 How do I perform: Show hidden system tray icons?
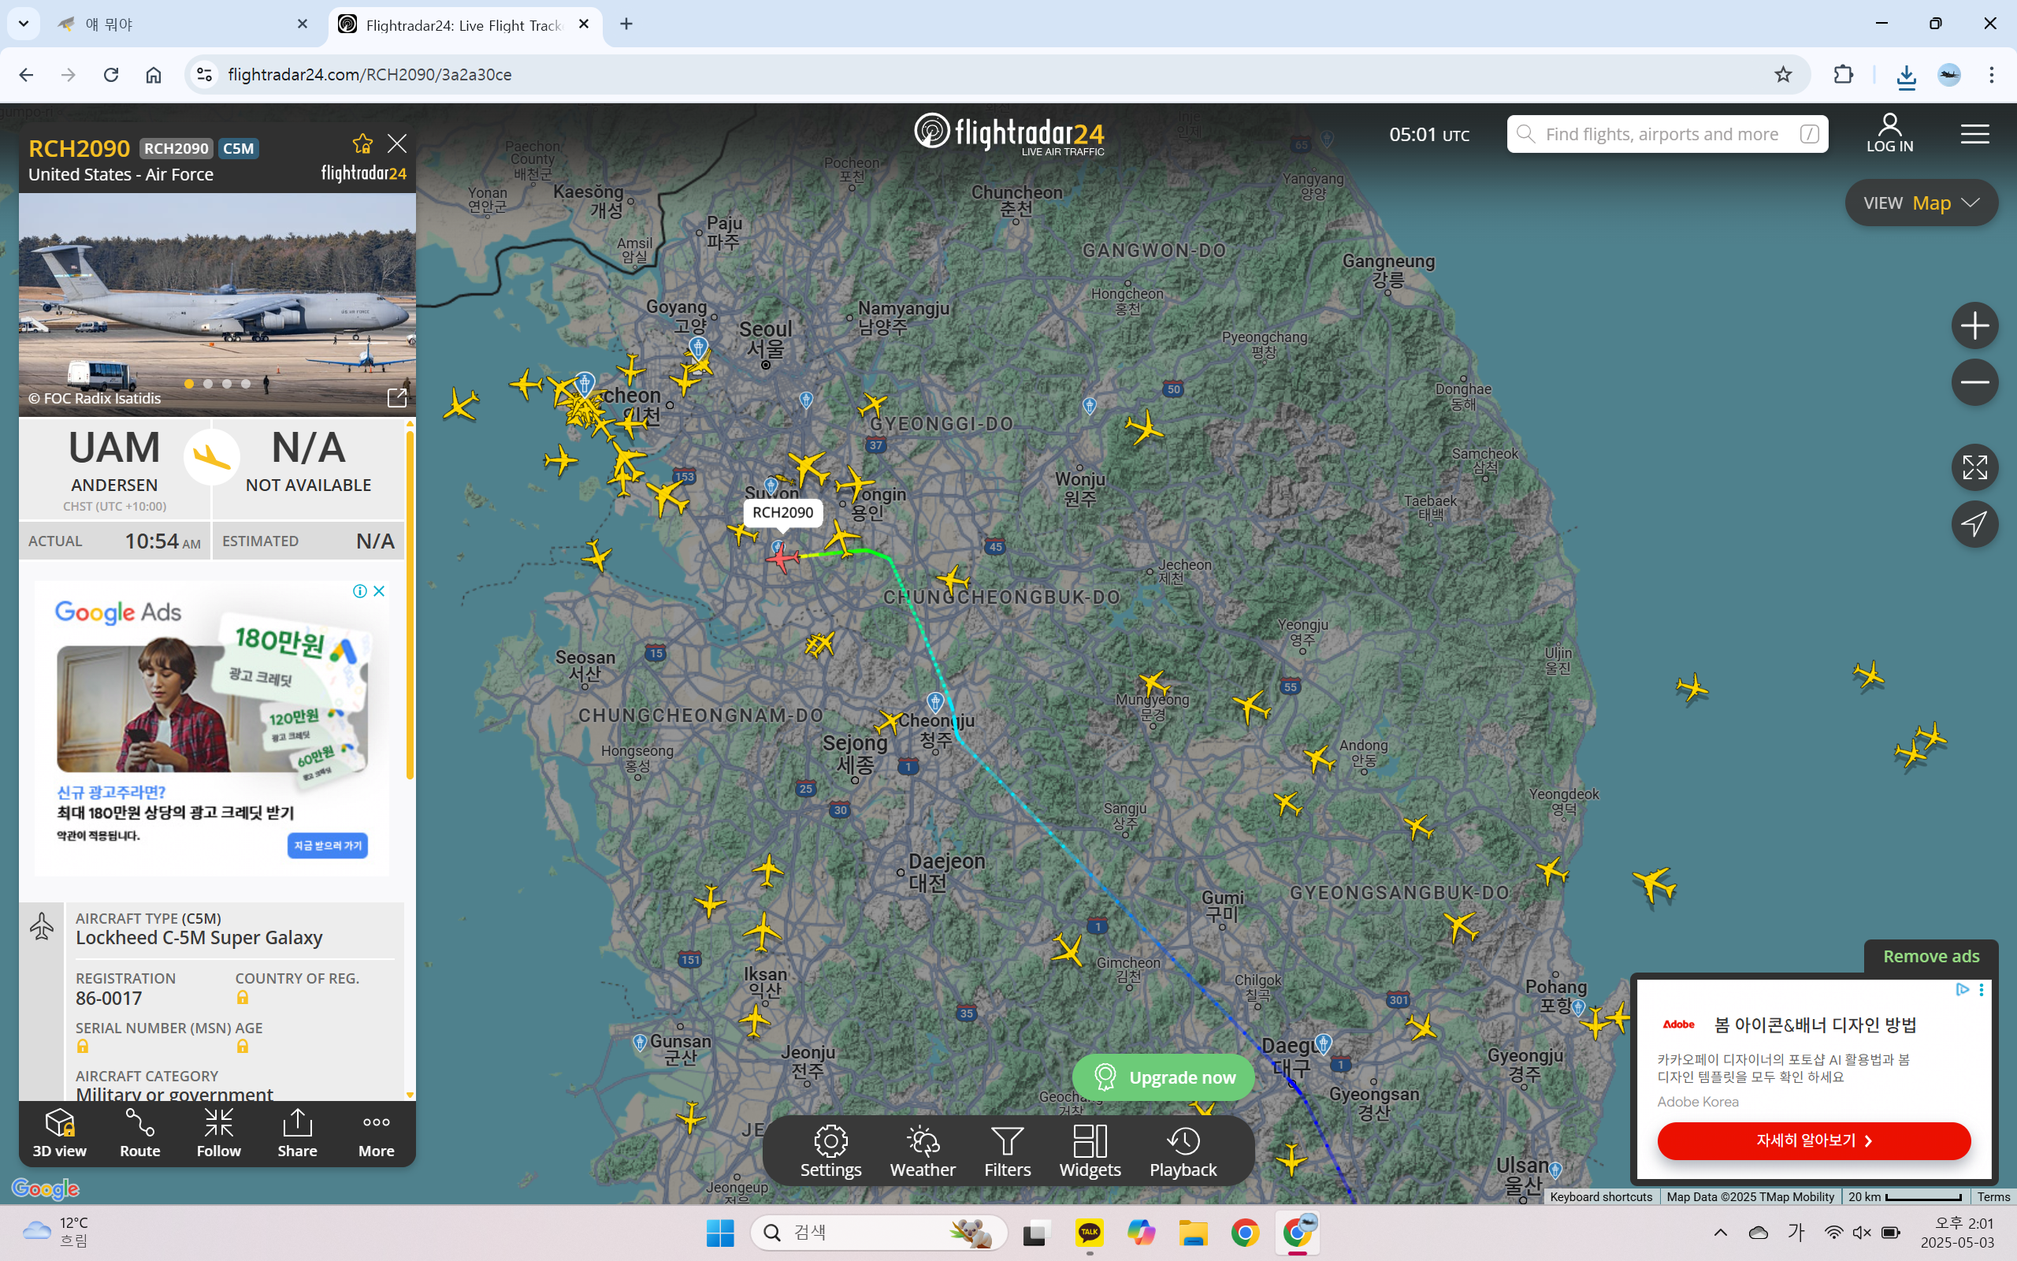pos(1720,1233)
